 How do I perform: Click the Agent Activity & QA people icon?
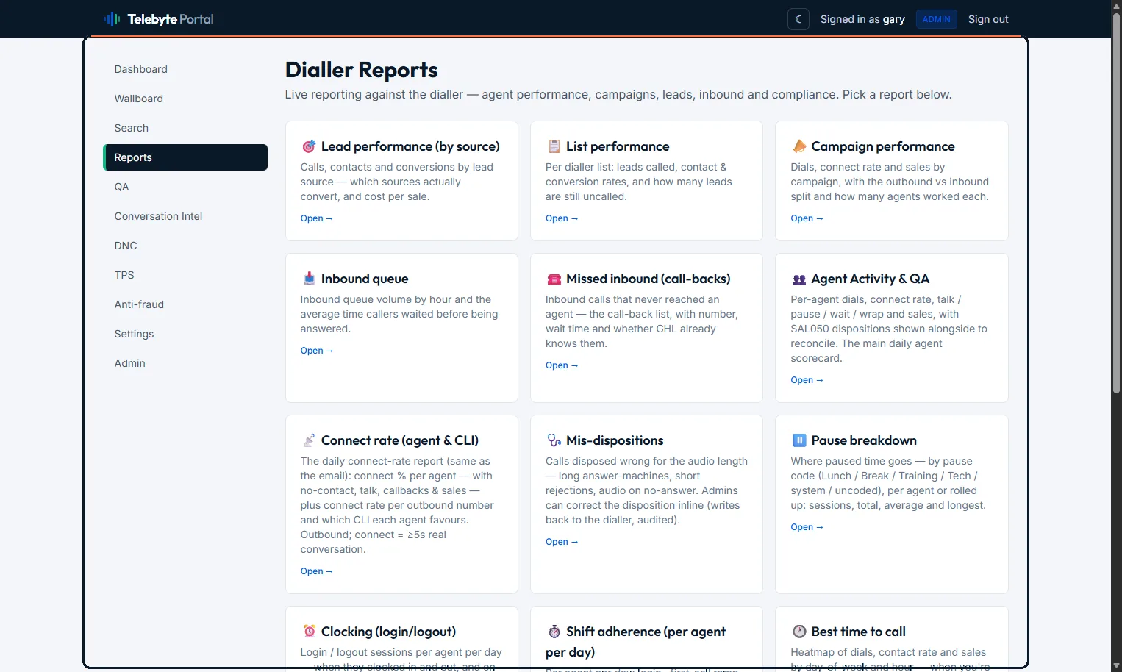pyautogui.click(x=799, y=279)
